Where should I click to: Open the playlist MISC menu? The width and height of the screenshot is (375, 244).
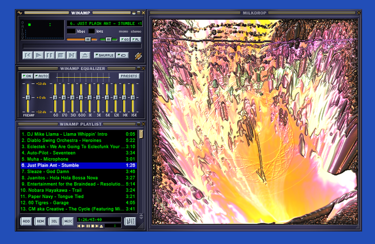pyautogui.click(x=68, y=221)
